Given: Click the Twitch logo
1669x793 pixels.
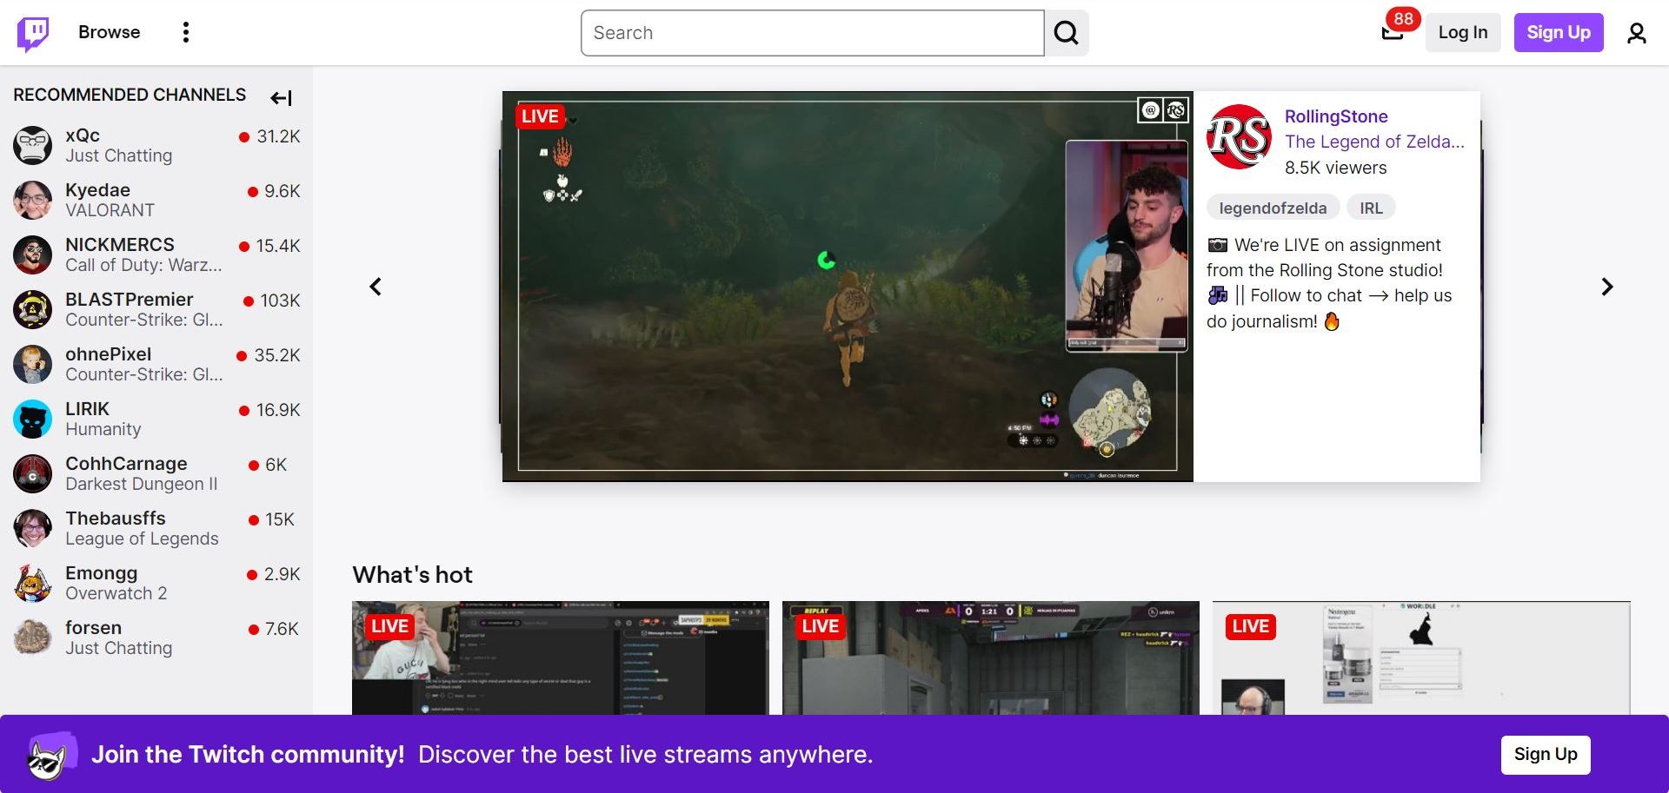Looking at the screenshot, I should [x=33, y=32].
